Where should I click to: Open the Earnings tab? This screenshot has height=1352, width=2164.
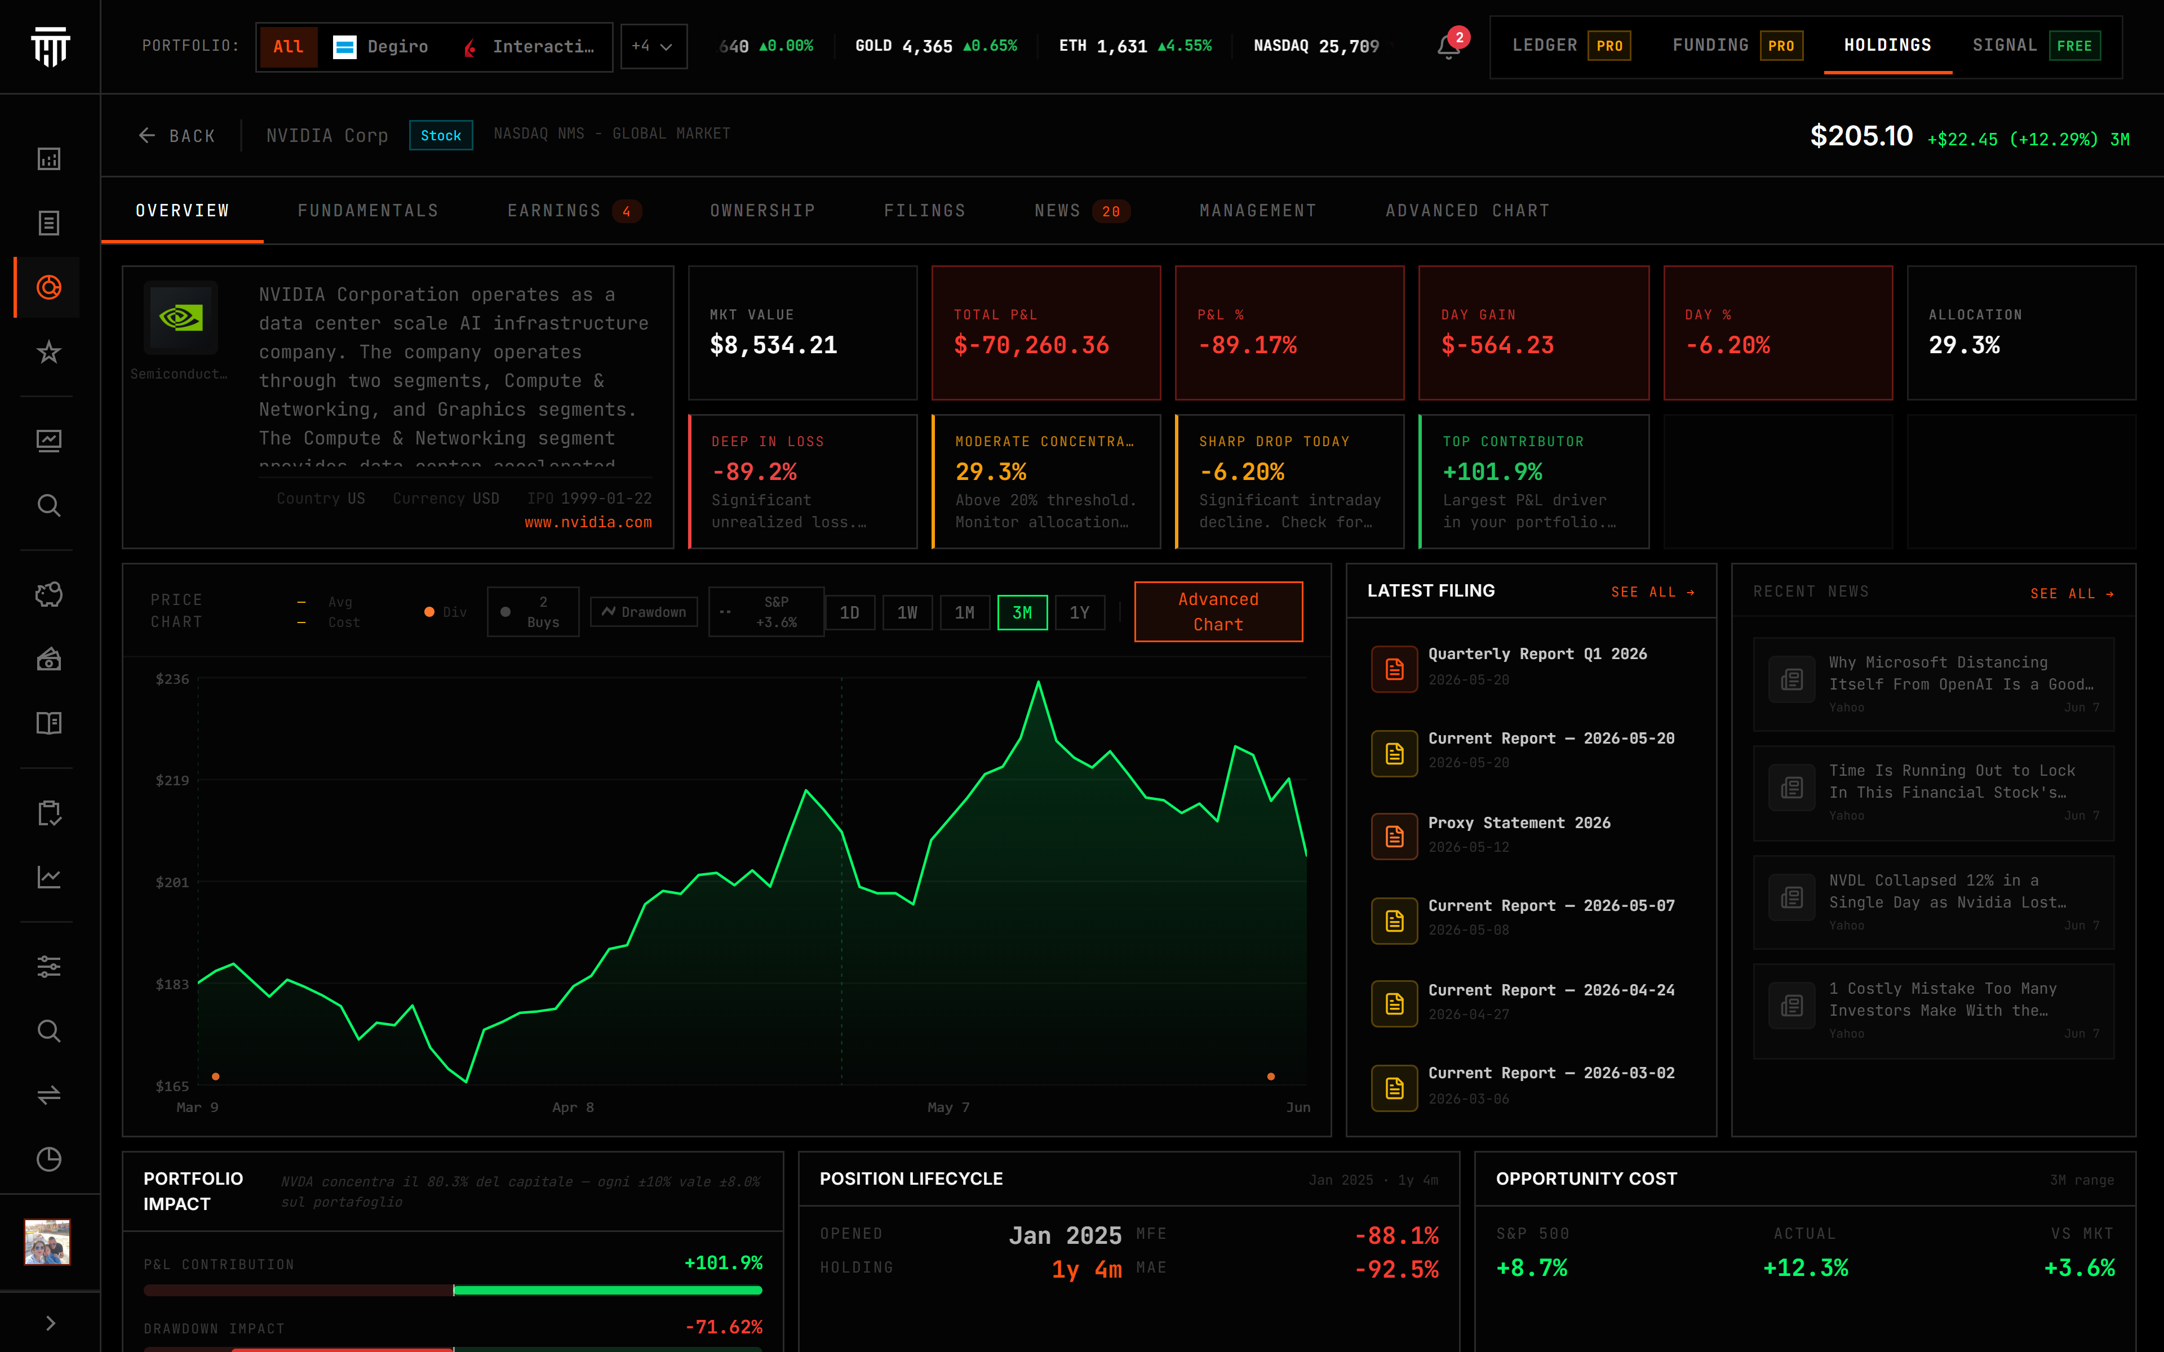point(574,211)
